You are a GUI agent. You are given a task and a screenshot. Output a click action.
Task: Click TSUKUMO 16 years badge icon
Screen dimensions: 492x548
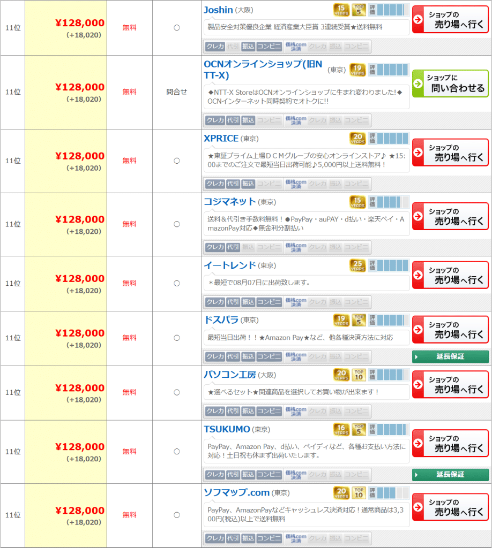(x=341, y=429)
